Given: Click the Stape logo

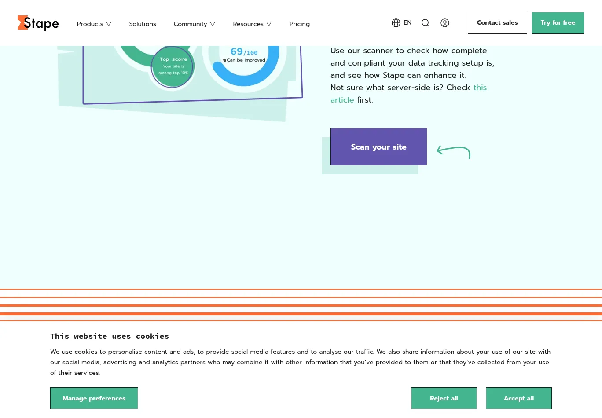Looking at the screenshot, I should pos(38,23).
